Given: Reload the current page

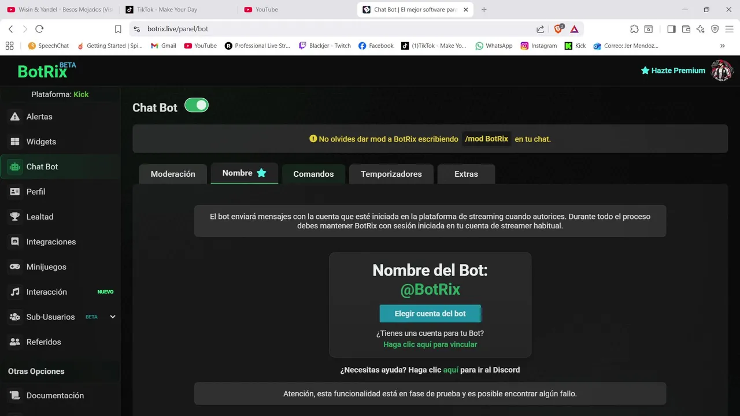Looking at the screenshot, I should click(39, 29).
